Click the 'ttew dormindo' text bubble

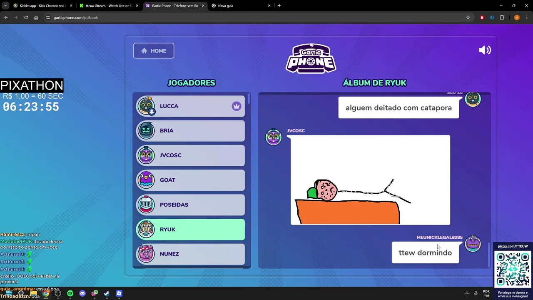click(x=425, y=252)
